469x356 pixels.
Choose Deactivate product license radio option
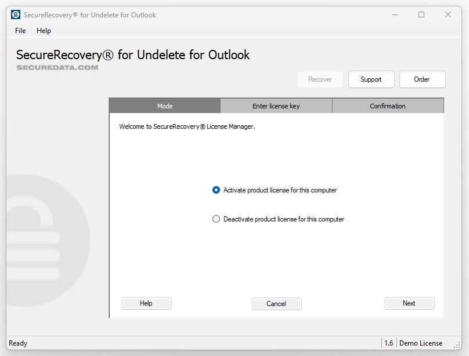217,219
